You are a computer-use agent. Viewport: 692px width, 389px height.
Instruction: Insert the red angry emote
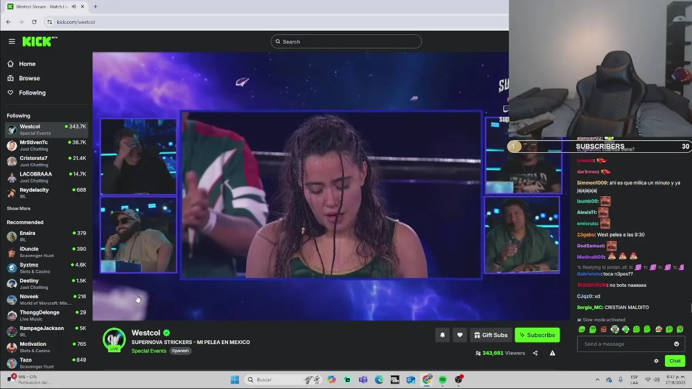(x=604, y=329)
